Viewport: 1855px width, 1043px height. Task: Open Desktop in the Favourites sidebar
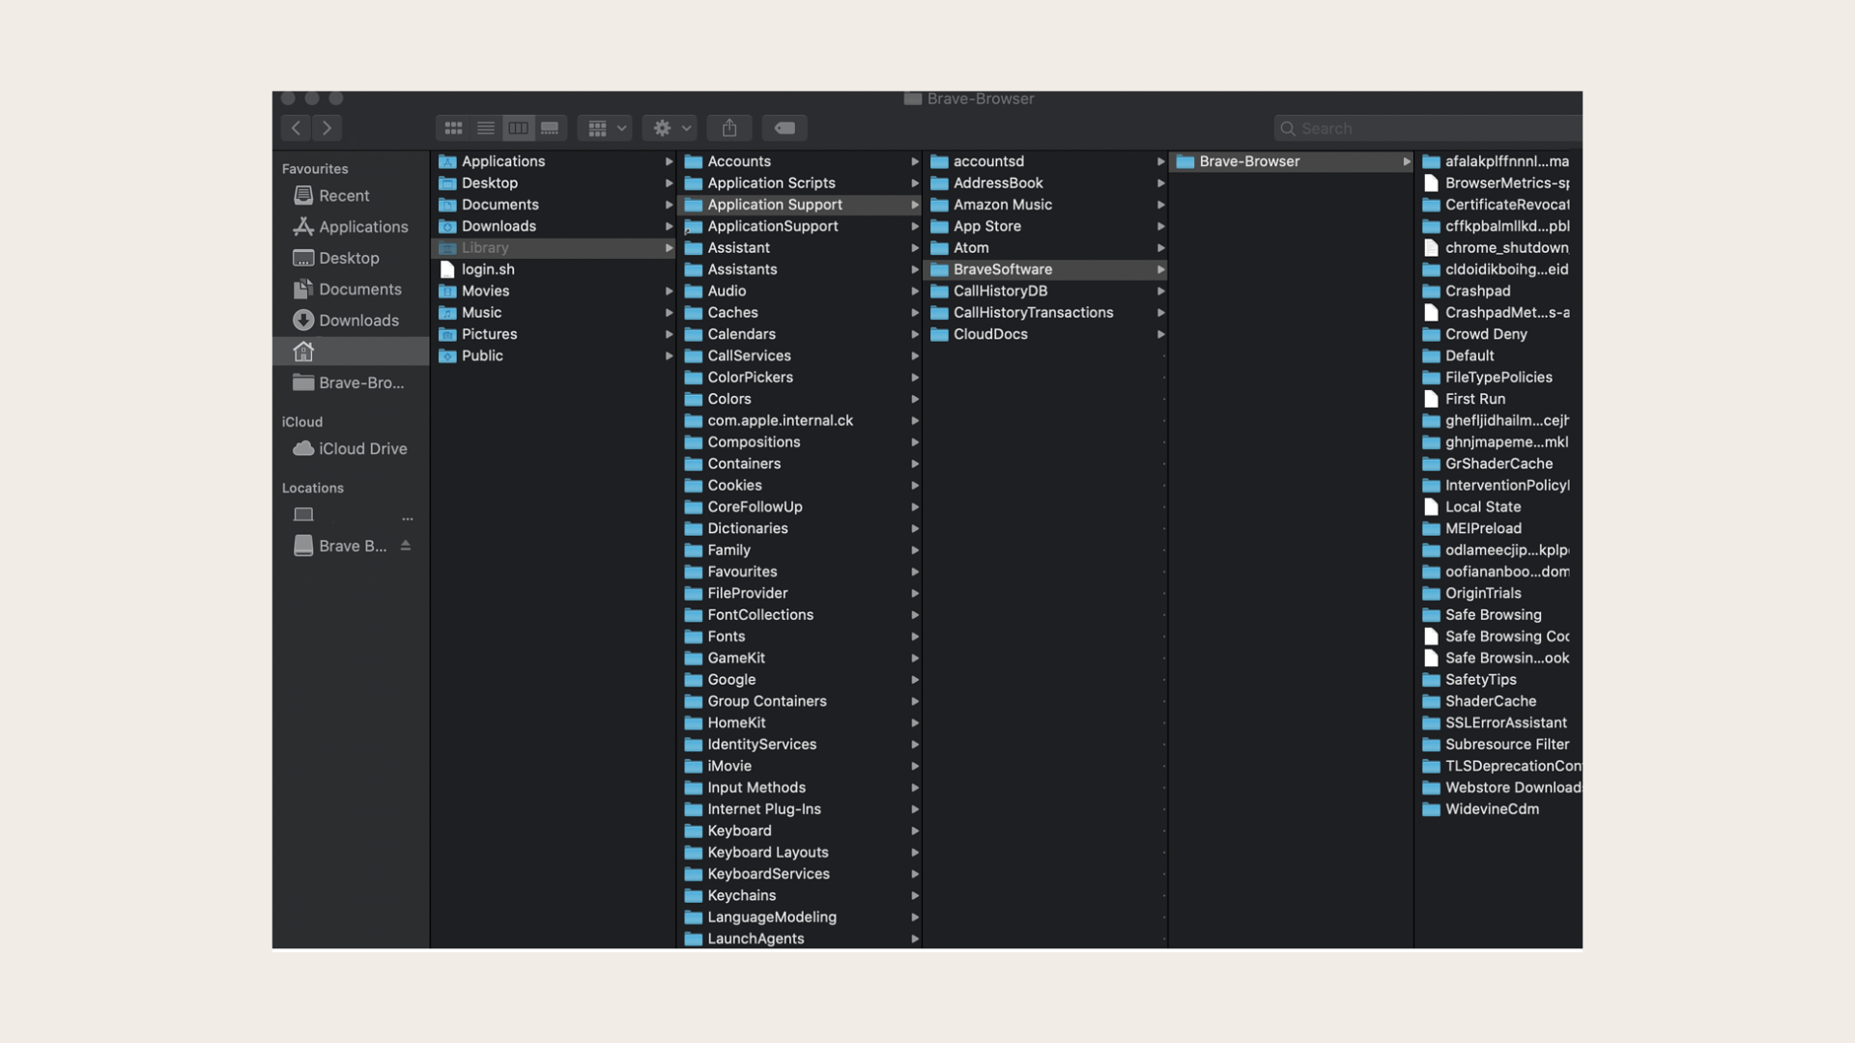pos(350,258)
